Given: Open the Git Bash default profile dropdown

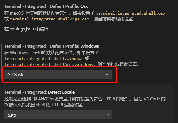Looking at the screenshot, I should 58,74.
